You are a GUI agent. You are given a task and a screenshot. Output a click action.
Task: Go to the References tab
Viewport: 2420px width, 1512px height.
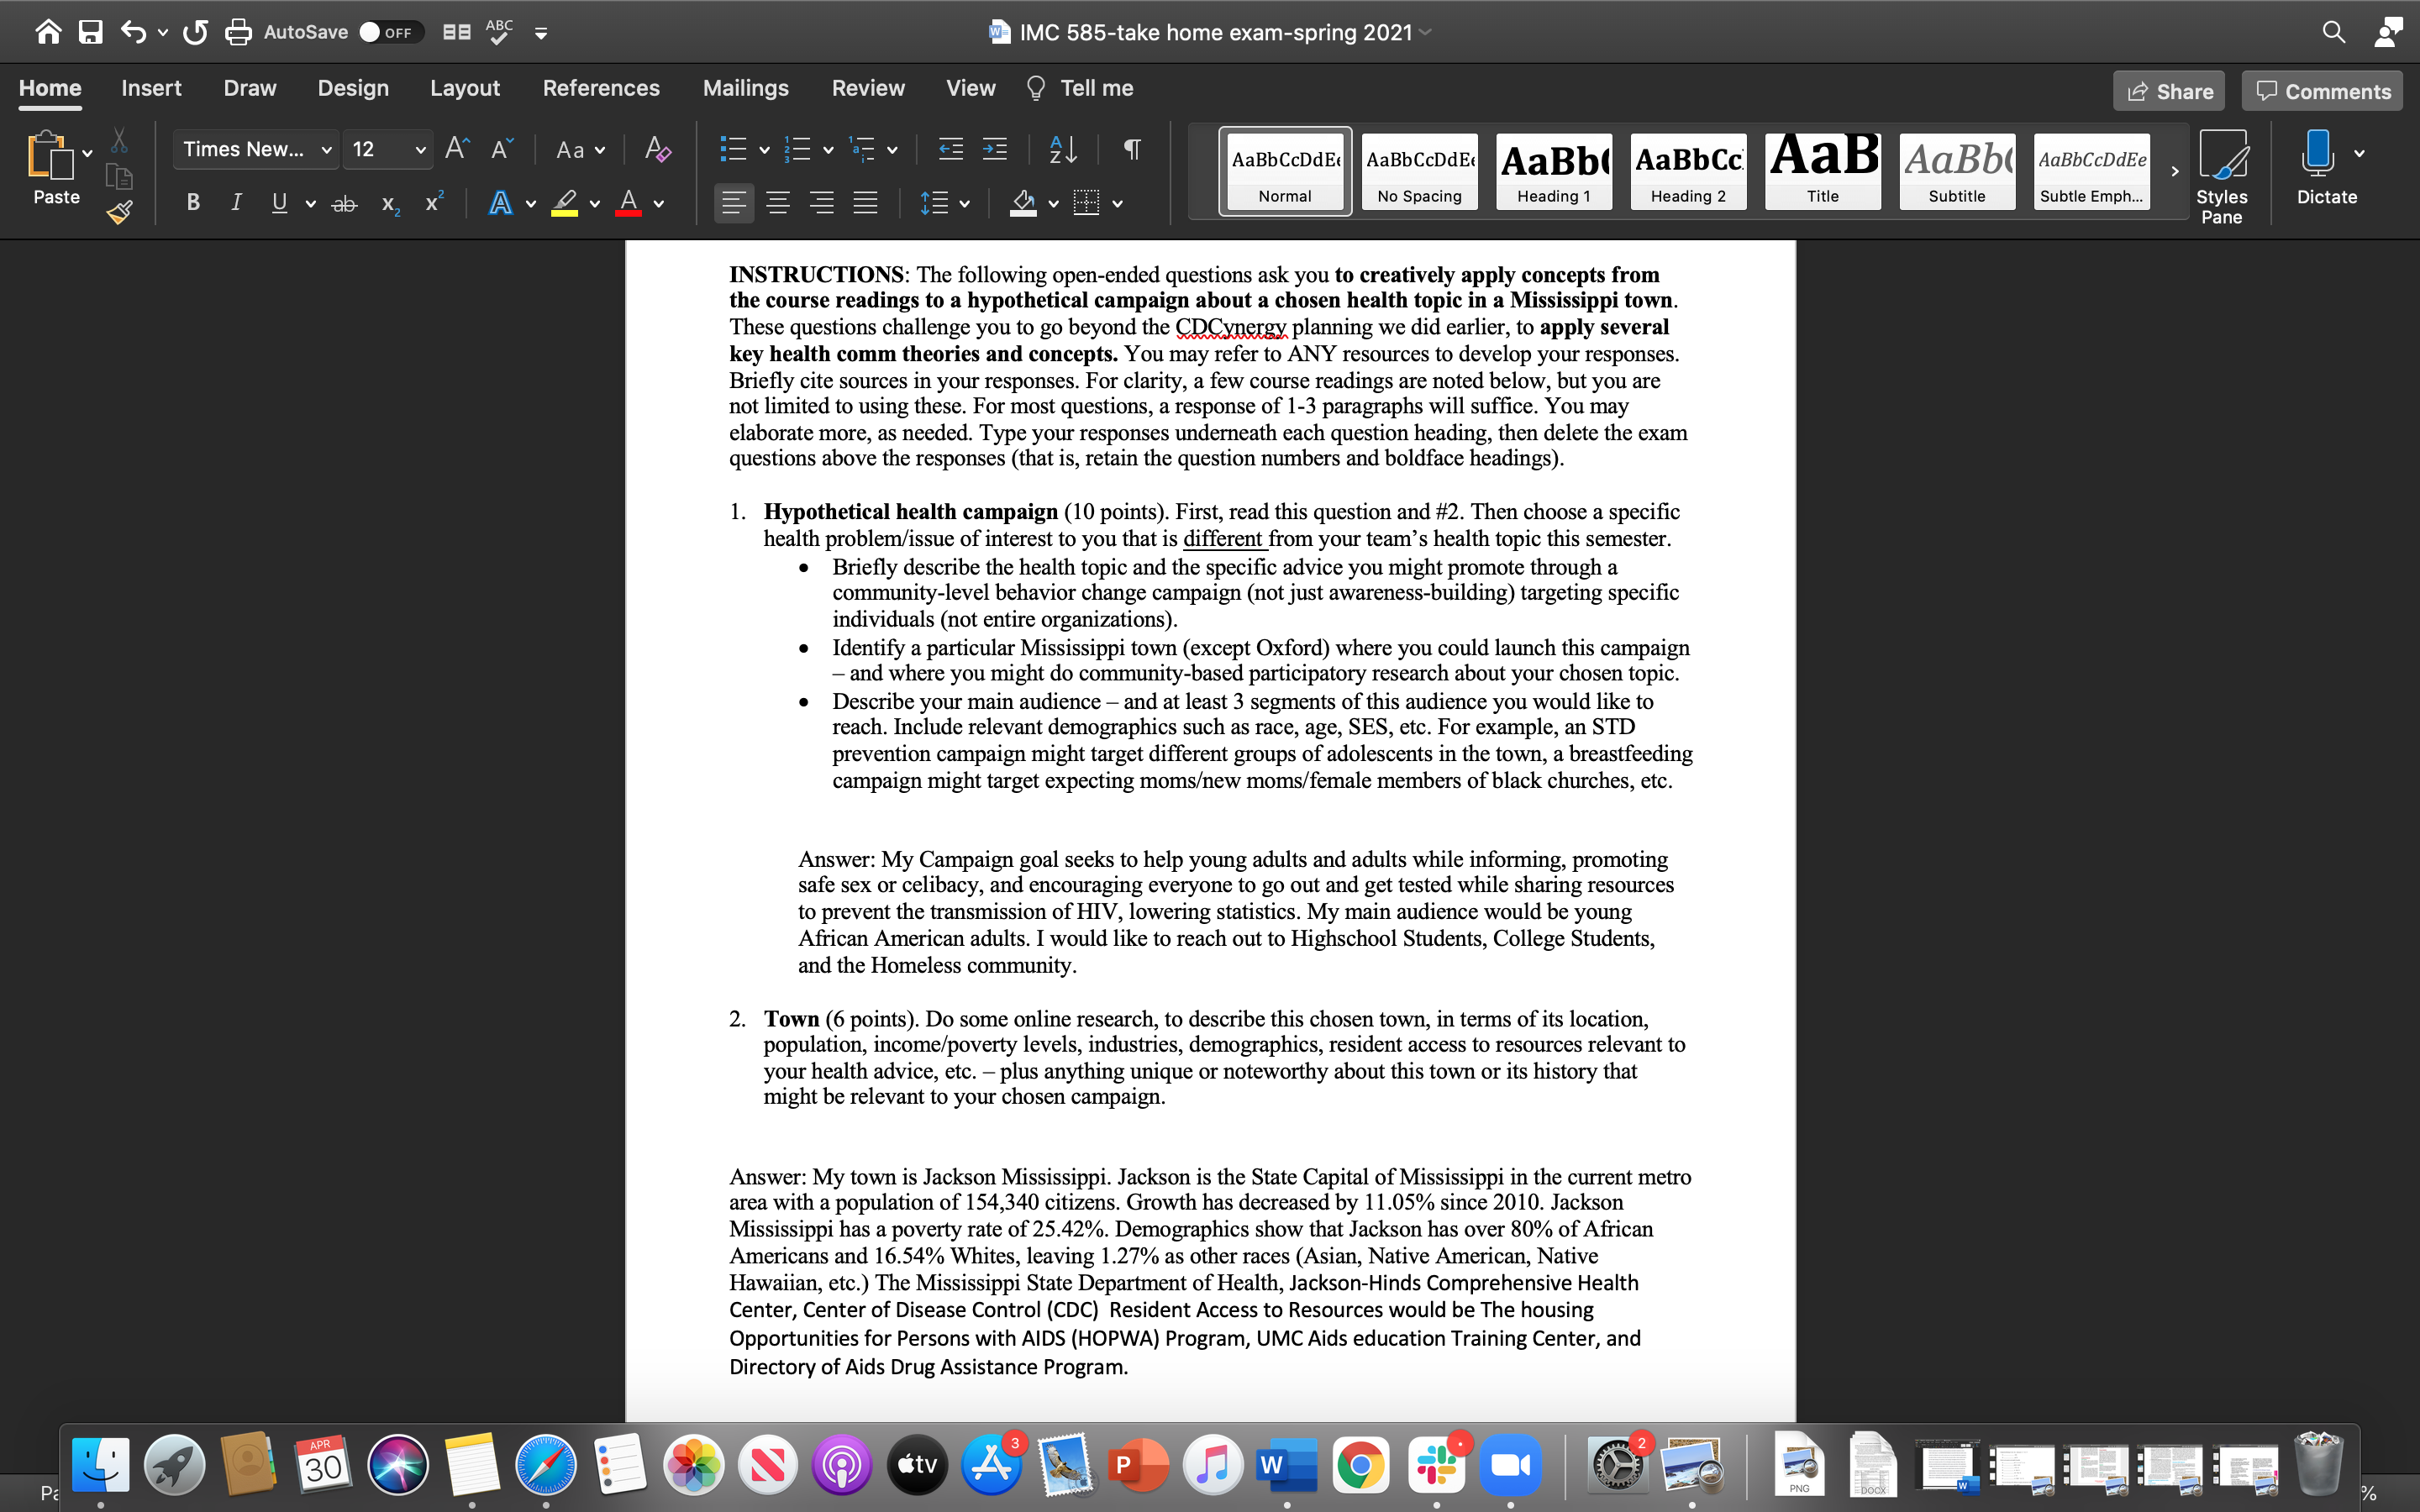[x=601, y=88]
